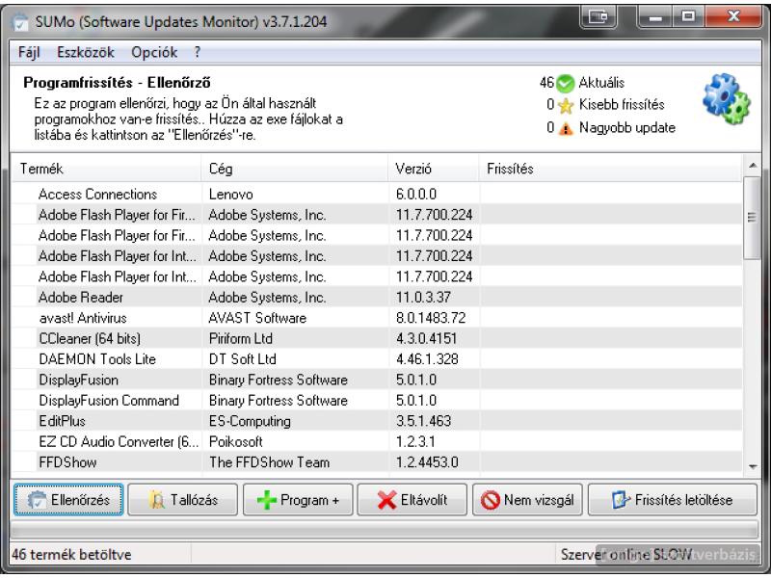Select the avast! Antivirus row
The height and width of the screenshot is (578, 771).
377,318
